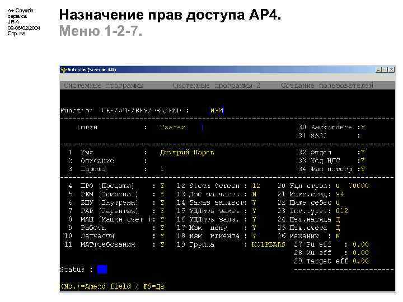
Task: Toggle the РЕМ Y value
Action: pyautogui.click(x=162, y=194)
